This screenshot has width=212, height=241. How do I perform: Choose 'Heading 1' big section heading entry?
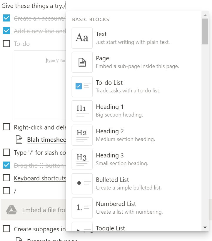[x=110, y=107]
